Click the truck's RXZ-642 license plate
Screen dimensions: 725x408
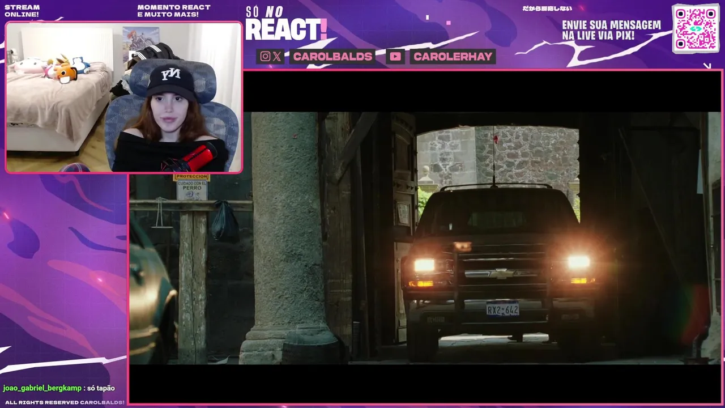pos(502,308)
